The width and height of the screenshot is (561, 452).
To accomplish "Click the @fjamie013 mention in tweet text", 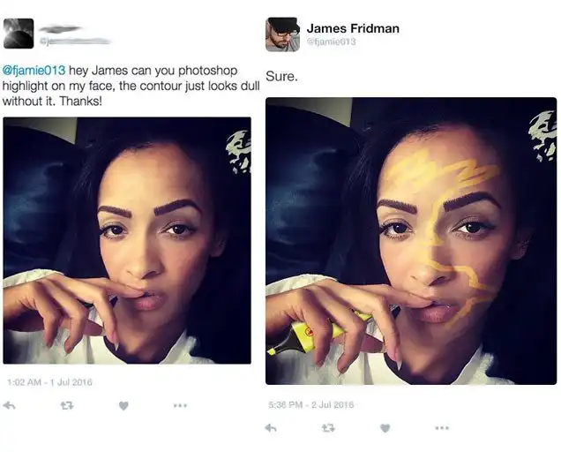I will tap(34, 71).
